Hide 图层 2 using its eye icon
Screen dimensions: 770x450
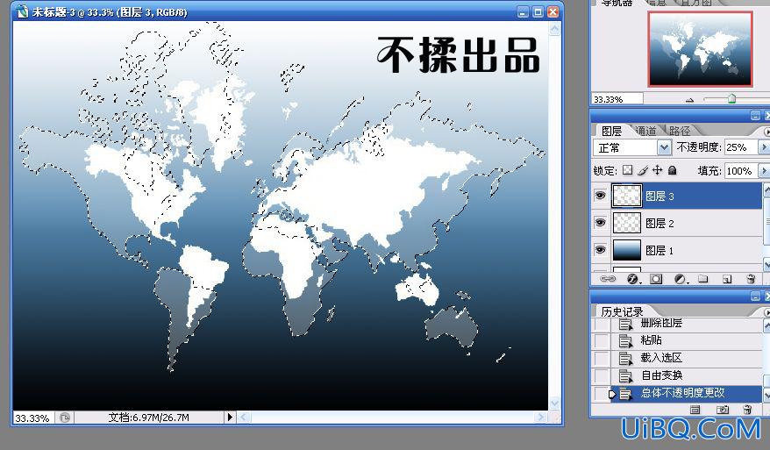pos(600,223)
